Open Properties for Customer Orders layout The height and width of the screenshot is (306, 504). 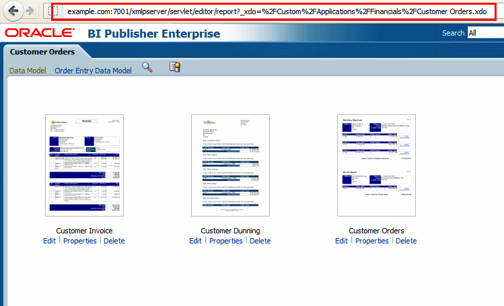(x=372, y=241)
